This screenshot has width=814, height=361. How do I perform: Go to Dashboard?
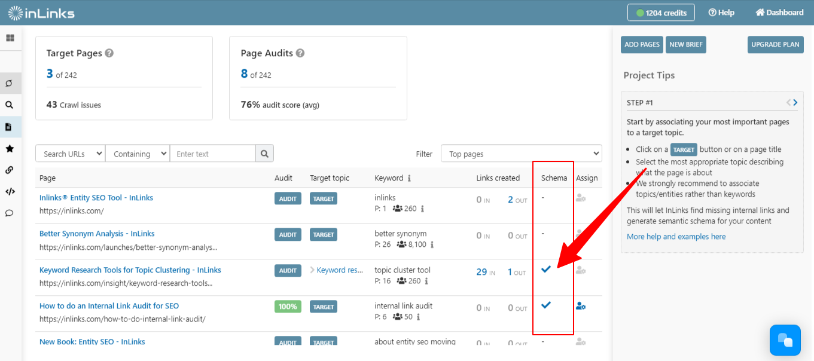779,13
